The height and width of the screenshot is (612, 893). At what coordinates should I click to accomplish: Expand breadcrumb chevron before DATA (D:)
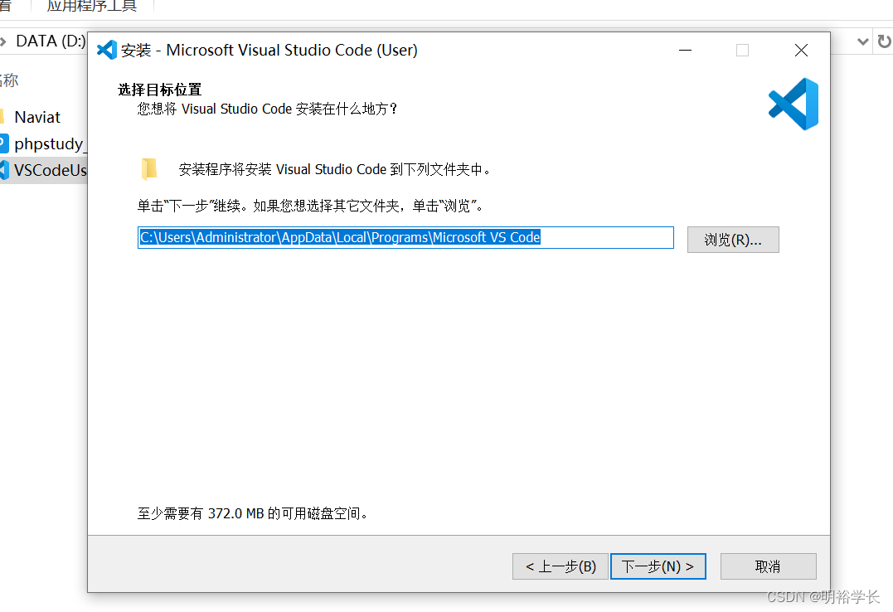2,41
